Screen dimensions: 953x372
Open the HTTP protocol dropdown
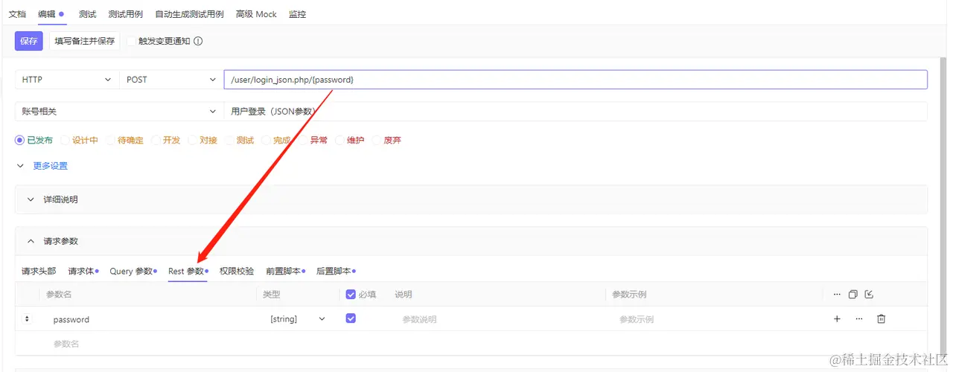(x=67, y=80)
